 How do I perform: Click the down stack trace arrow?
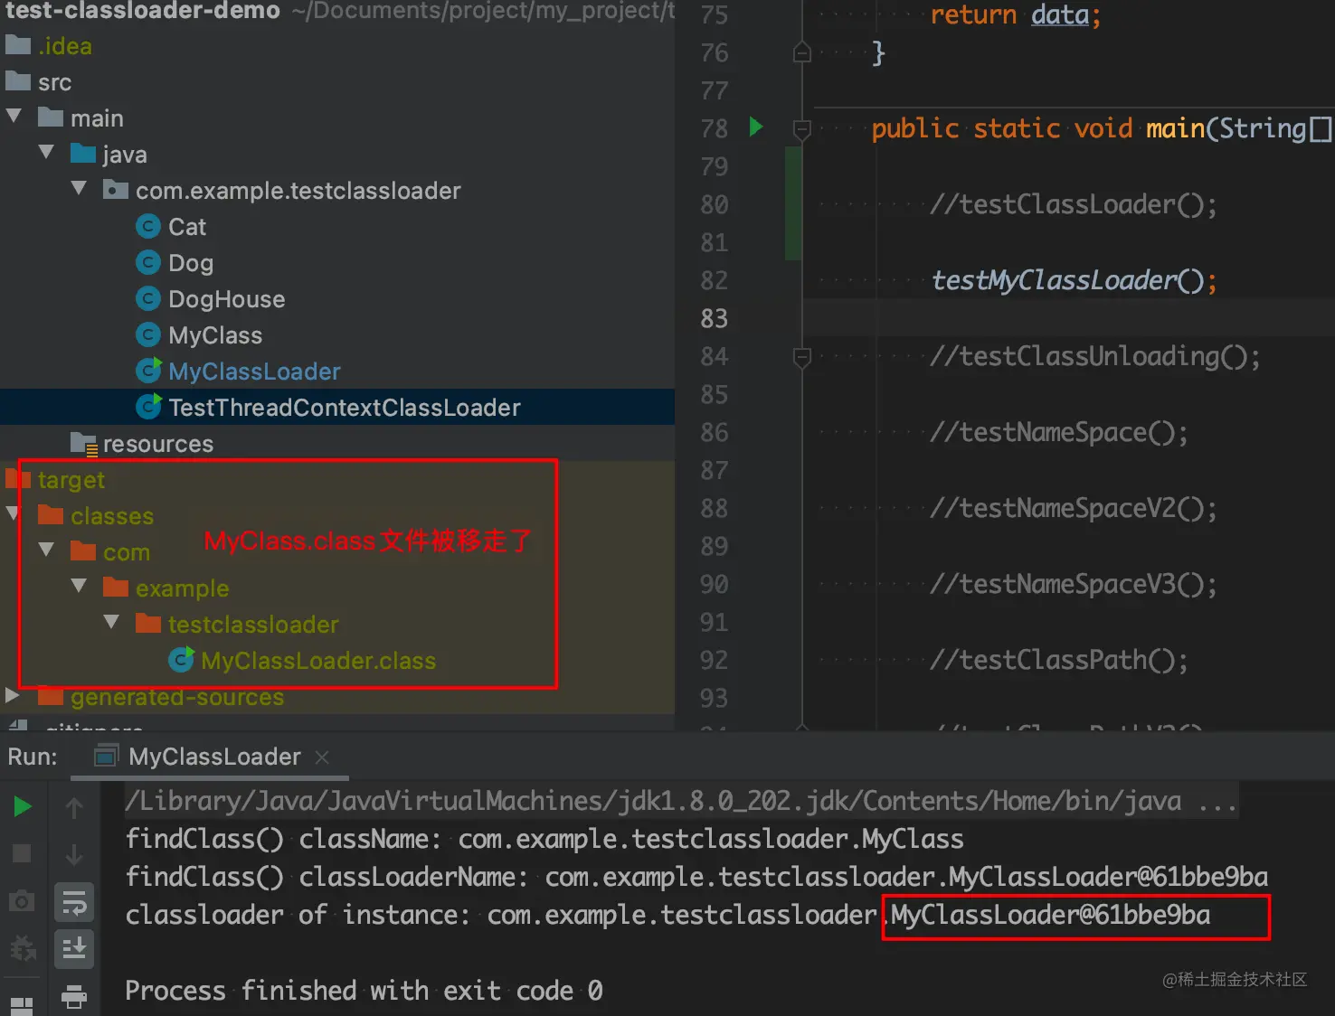[74, 854]
